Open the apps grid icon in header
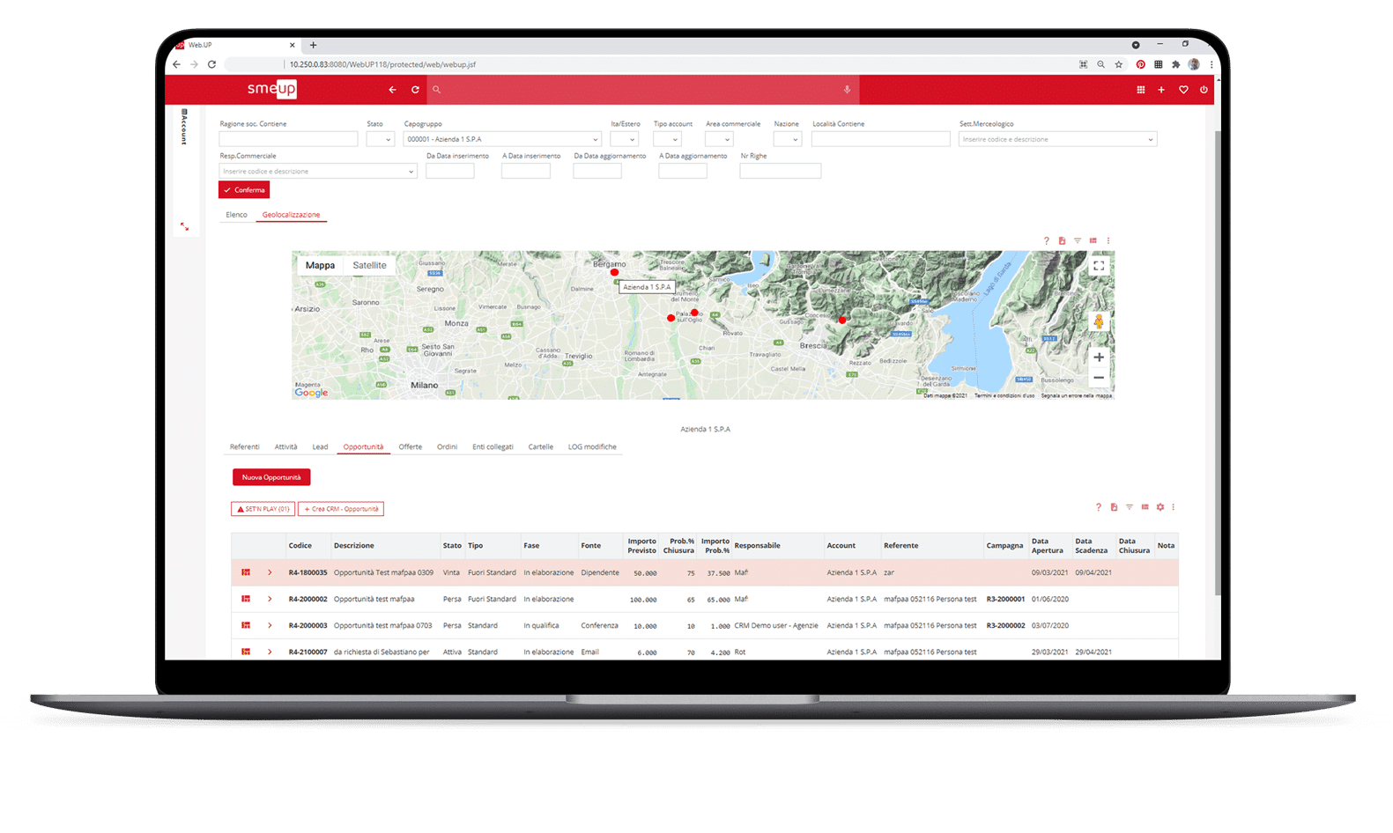The image size is (1393, 833). tap(1141, 90)
